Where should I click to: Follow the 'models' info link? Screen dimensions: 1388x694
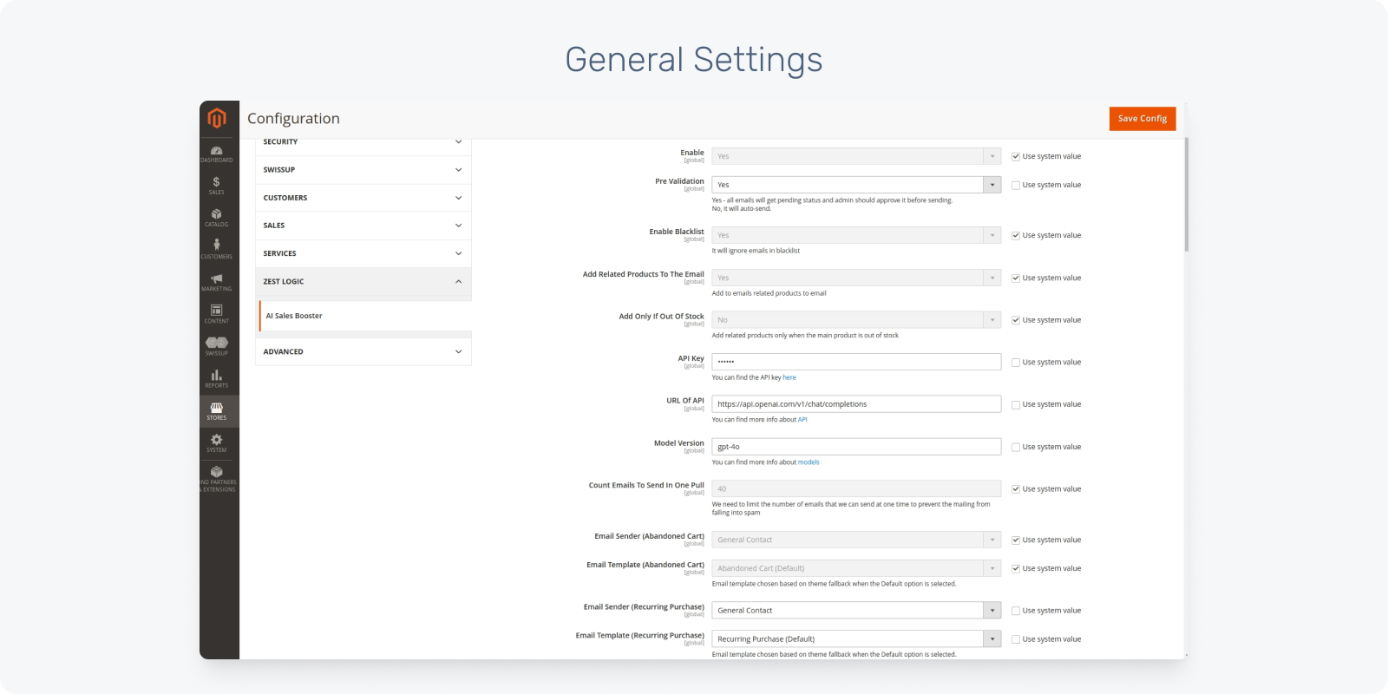pos(809,462)
